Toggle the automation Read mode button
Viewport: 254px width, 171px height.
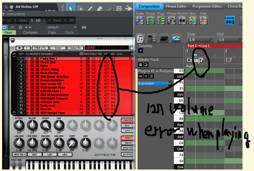(x=9, y=33)
